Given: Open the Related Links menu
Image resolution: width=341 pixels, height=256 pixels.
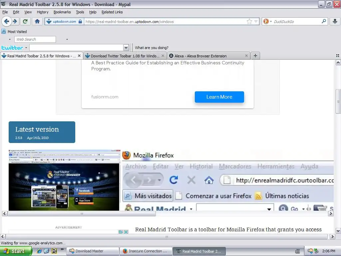Looking at the screenshot, I should 112,12.
